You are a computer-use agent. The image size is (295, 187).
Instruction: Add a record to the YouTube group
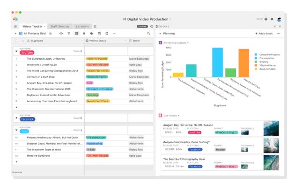coord(16,107)
